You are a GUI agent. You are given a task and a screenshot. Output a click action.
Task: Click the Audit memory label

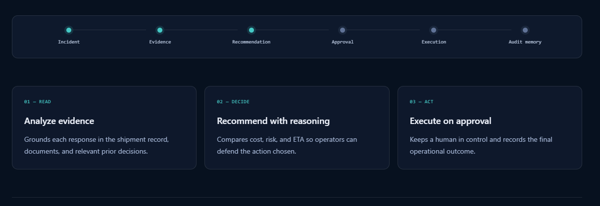[525, 42]
